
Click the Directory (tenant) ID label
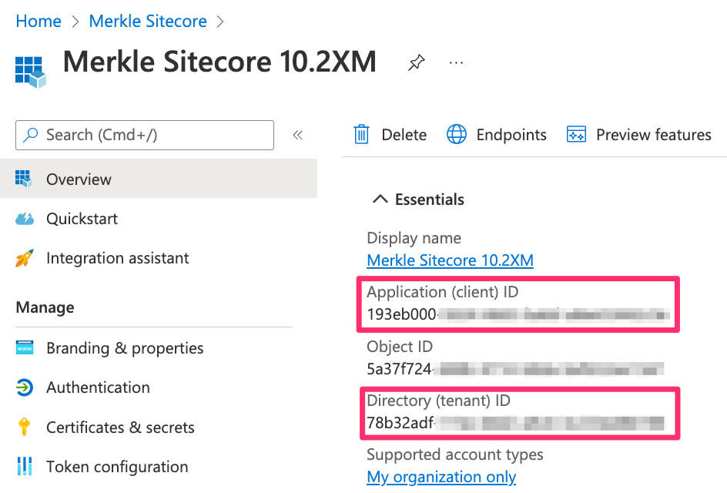click(x=439, y=401)
